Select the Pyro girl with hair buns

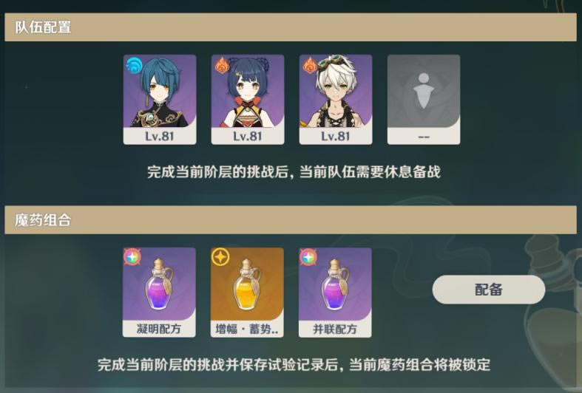pyautogui.click(x=248, y=100)
